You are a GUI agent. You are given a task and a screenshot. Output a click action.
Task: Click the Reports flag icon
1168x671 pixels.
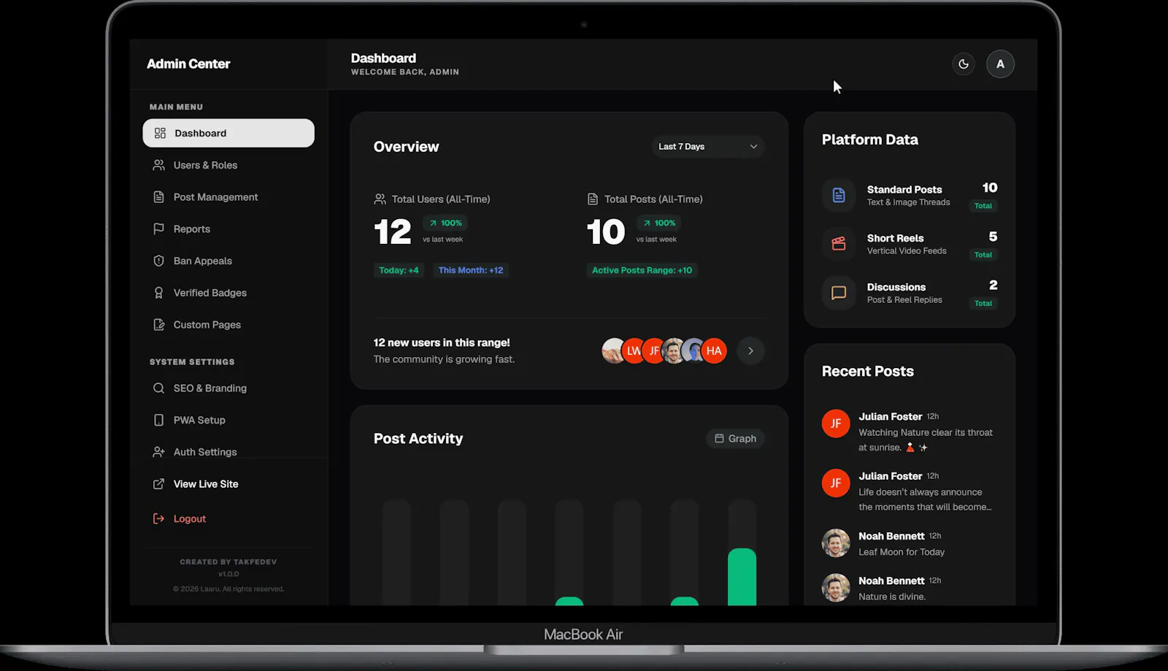(x=158, y=229)
